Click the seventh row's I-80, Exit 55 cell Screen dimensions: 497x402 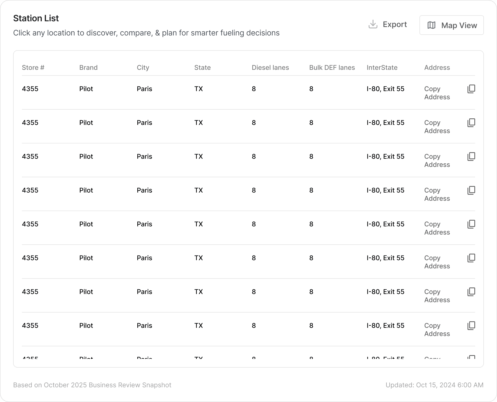pyautogui.click(x=385, y=292)
